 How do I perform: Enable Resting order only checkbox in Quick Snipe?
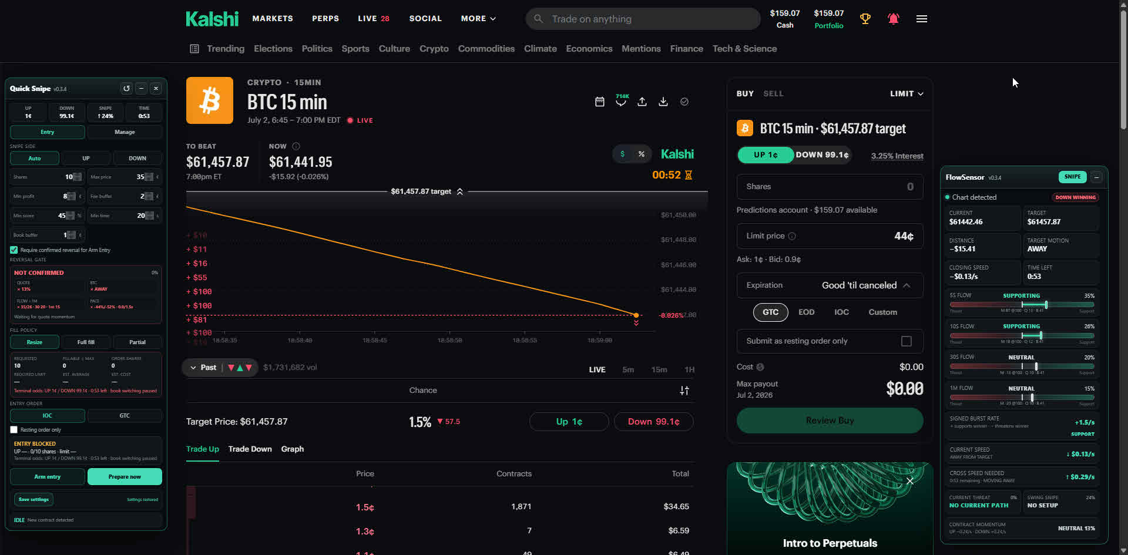(14, 429)
